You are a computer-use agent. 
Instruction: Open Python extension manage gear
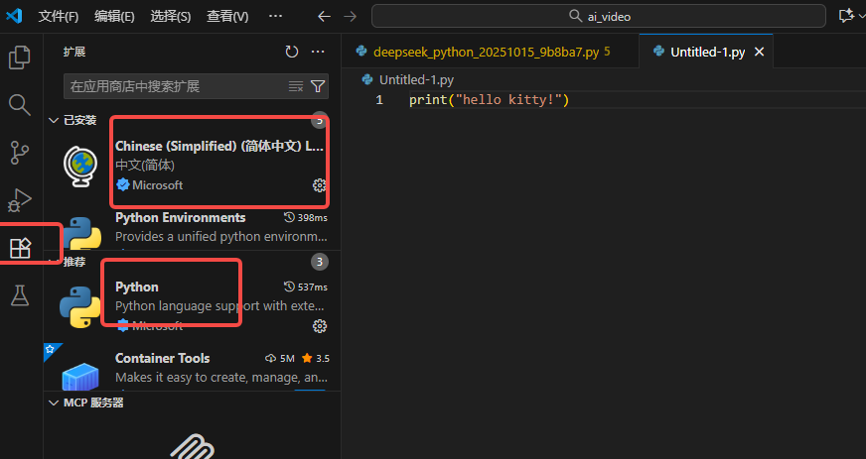[319, 326]
